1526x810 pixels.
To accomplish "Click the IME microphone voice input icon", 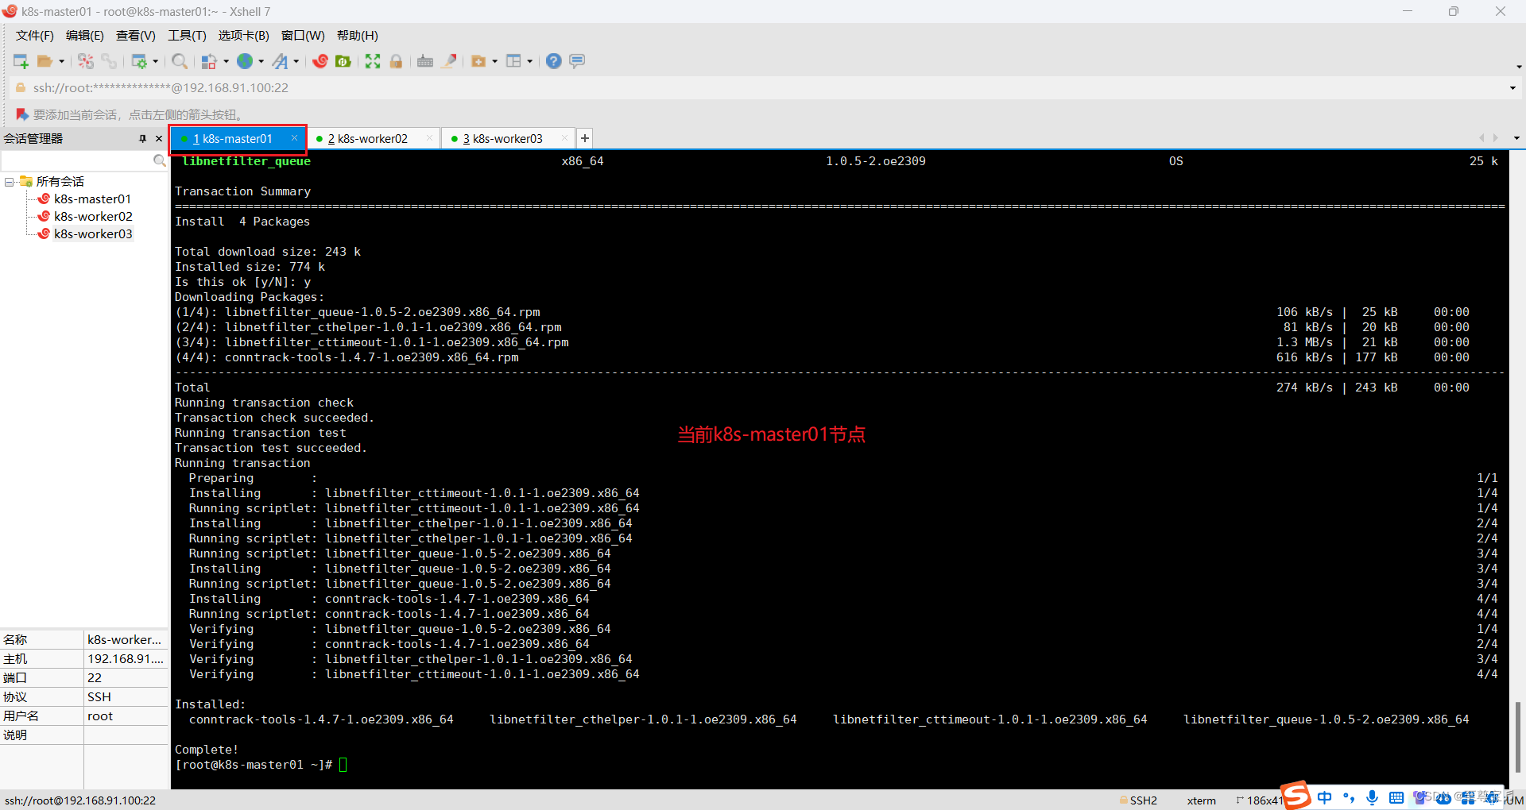I will (1373, 797).
